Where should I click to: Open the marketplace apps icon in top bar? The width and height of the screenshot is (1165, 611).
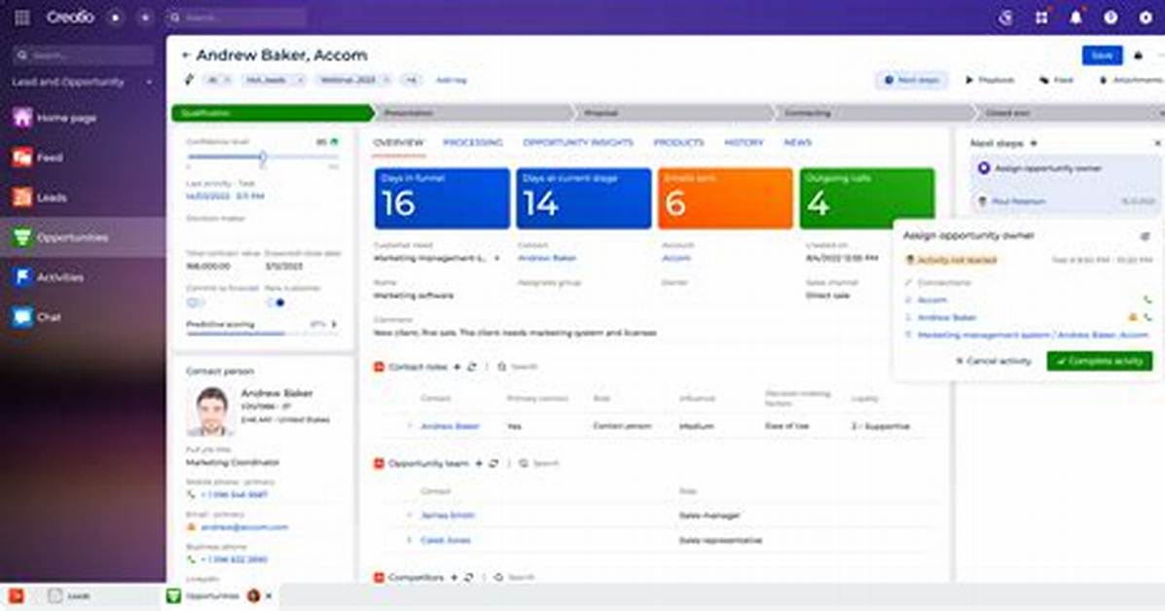coord(1041,18)
